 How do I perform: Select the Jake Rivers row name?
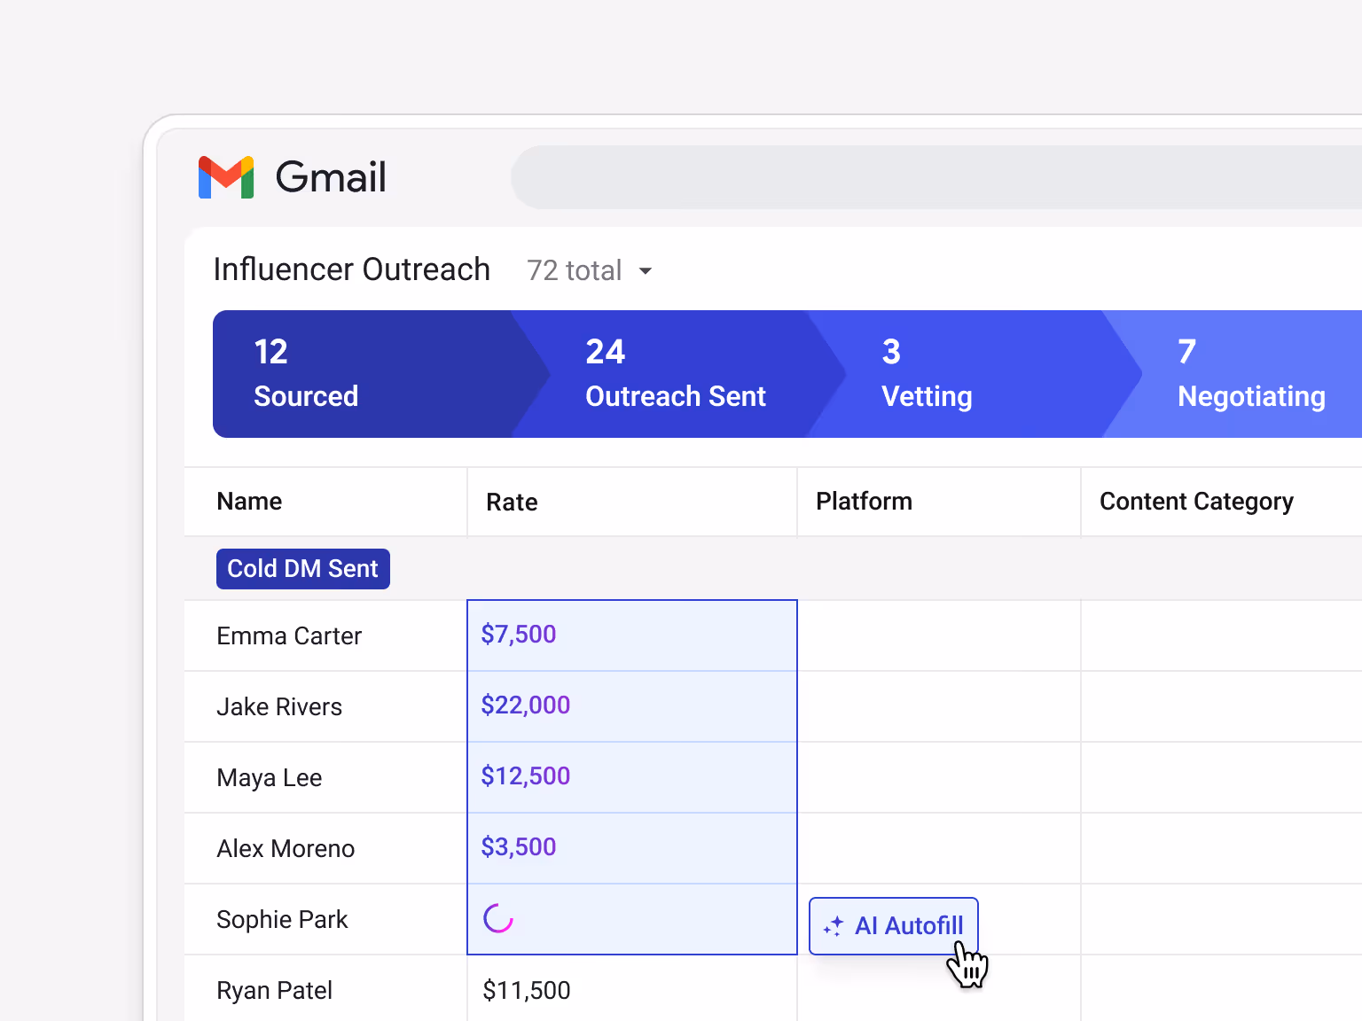(x=279, y=707)
